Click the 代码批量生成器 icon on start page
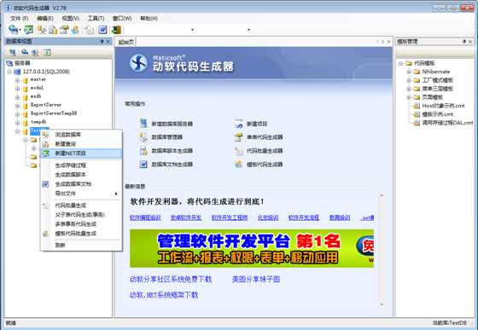The width and height of the screenshot is (478, 330). [238, 151]
